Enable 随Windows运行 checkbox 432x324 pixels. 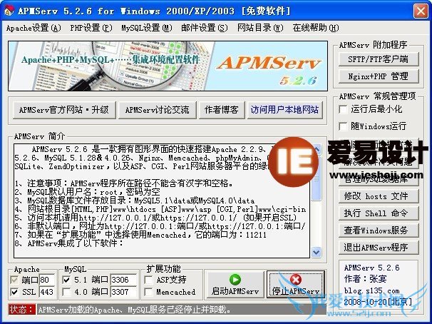click(x=343, y=126)
